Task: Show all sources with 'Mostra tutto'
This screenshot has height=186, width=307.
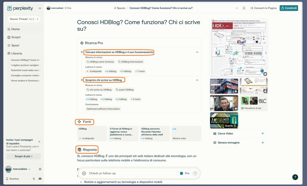Action: tap(179, 138)
